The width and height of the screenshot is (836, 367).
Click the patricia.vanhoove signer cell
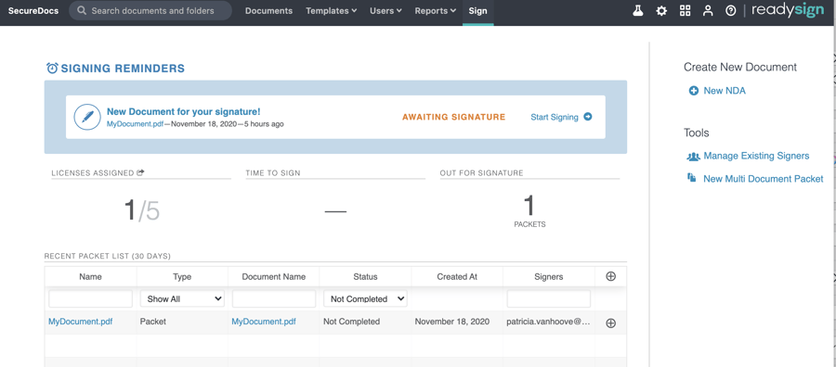click(548, 322)
